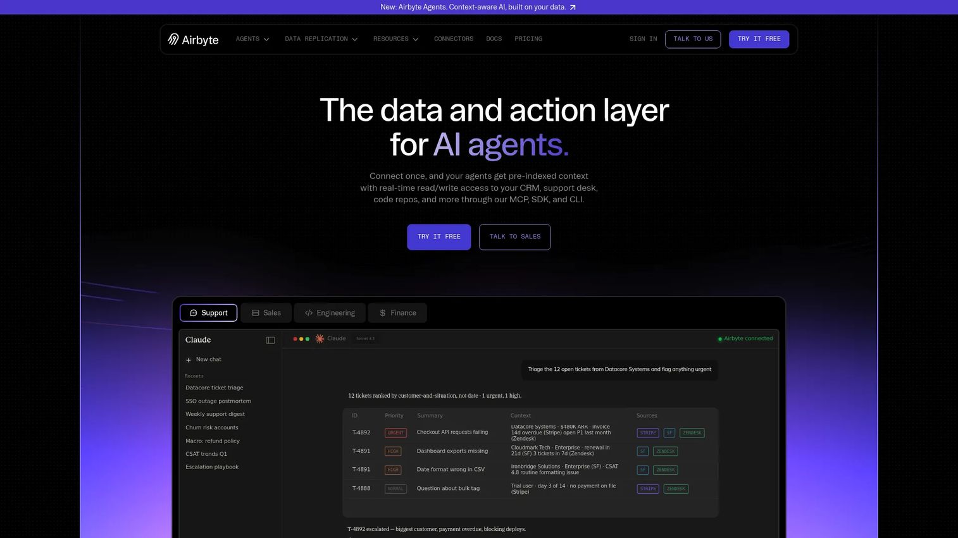
Task: Click the code brackets icon on Engineering tab
Action: 309,313
